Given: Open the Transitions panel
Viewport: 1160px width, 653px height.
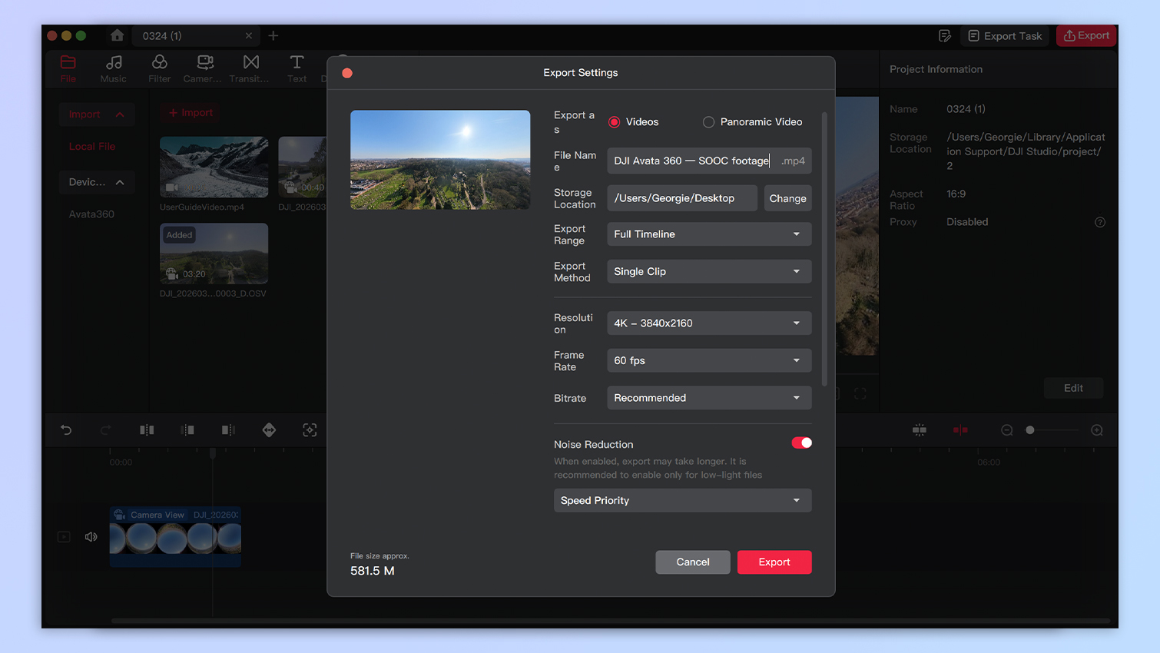Looking at the screenshot, I should pyautogui.click(x=250, y=69).
